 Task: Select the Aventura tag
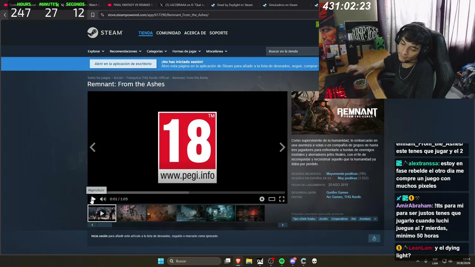point(365,219)
